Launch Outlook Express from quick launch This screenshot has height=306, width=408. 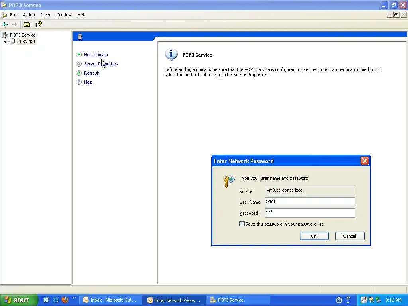[46, 300]
